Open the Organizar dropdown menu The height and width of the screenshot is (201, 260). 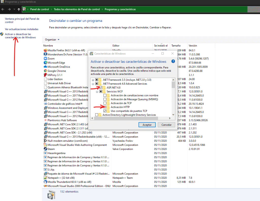pos(52,40)
